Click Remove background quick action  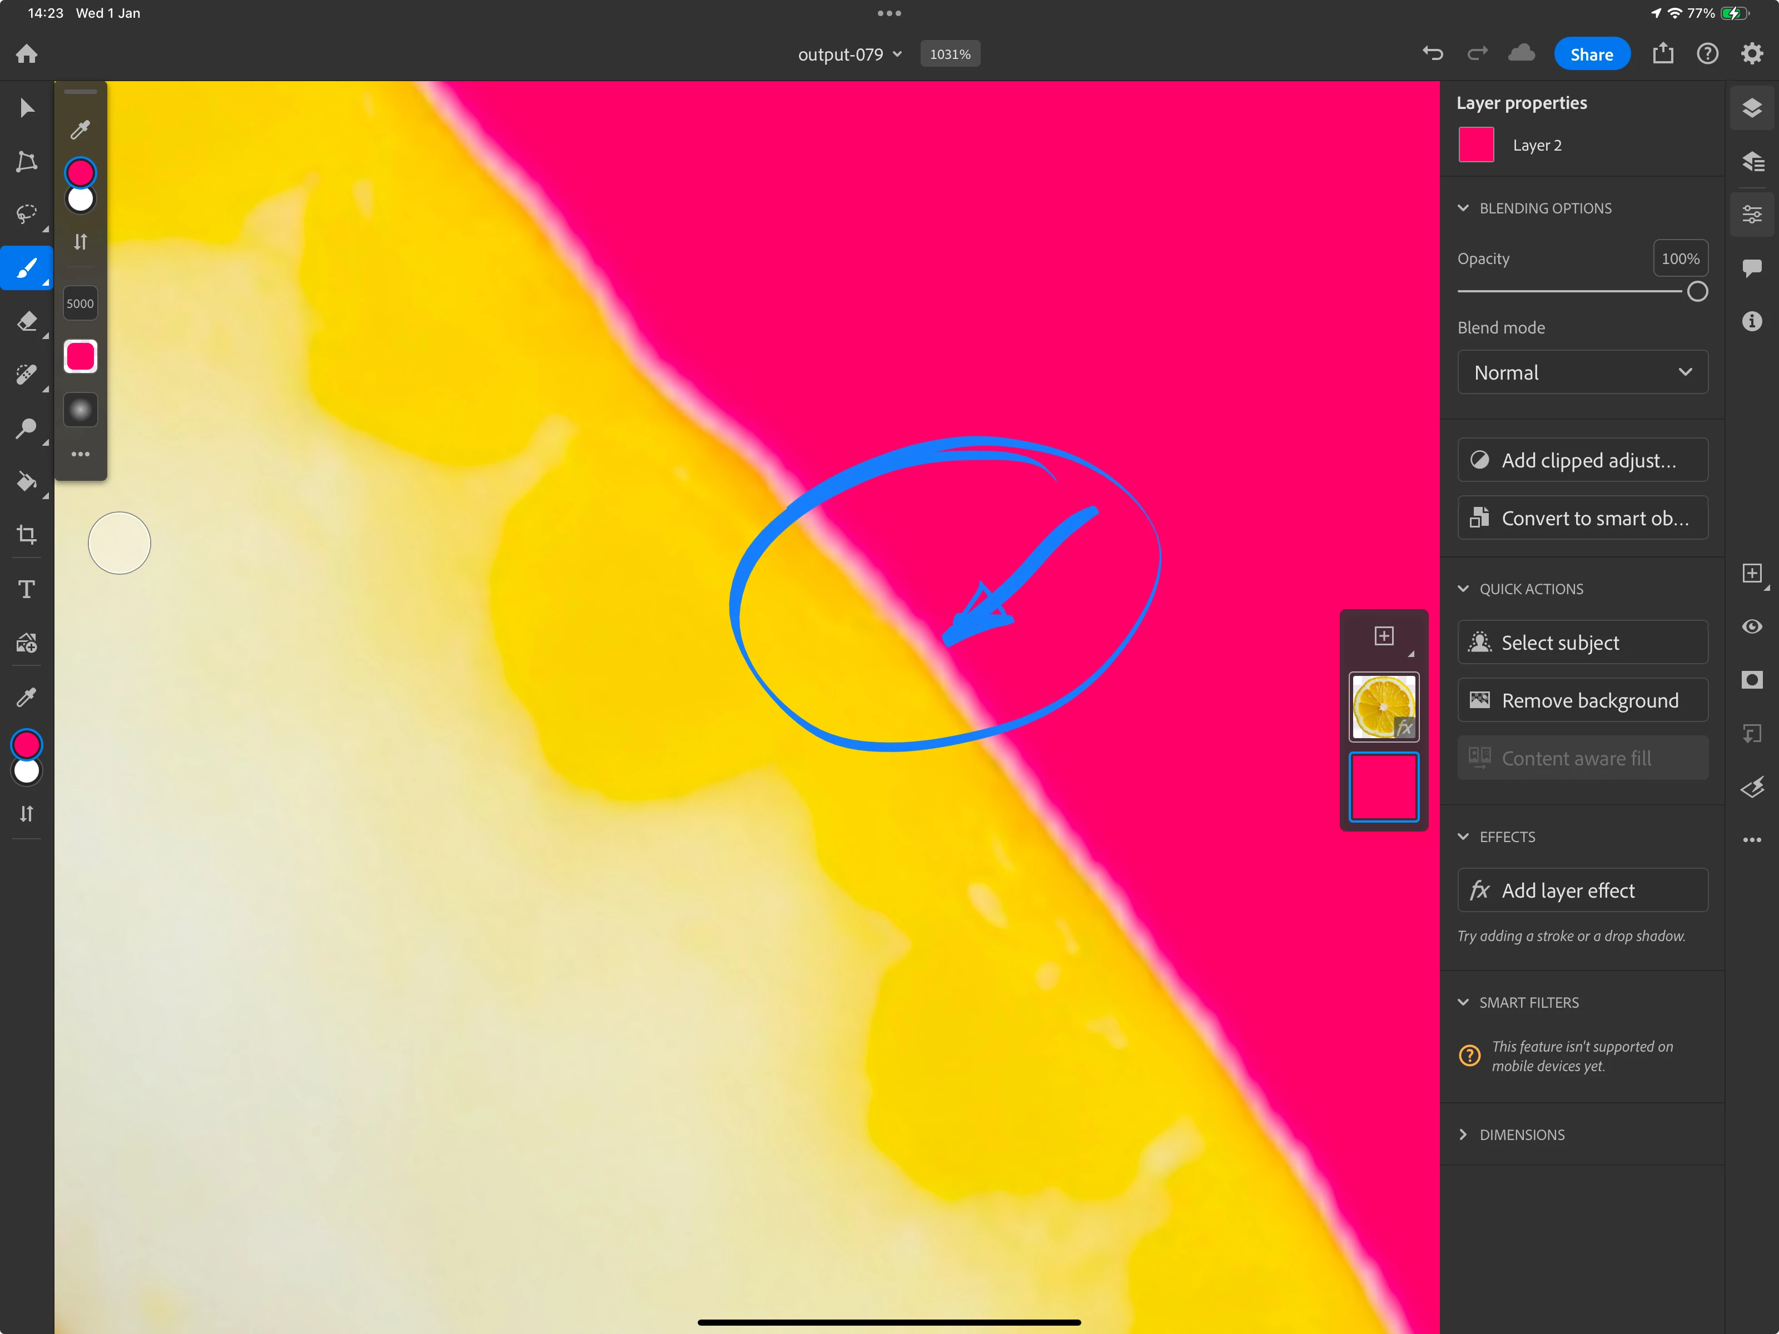tap(1582, 700)
